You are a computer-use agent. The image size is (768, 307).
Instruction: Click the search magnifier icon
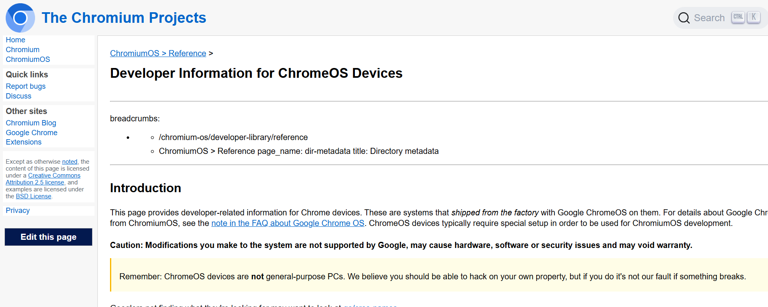[684, 18]
